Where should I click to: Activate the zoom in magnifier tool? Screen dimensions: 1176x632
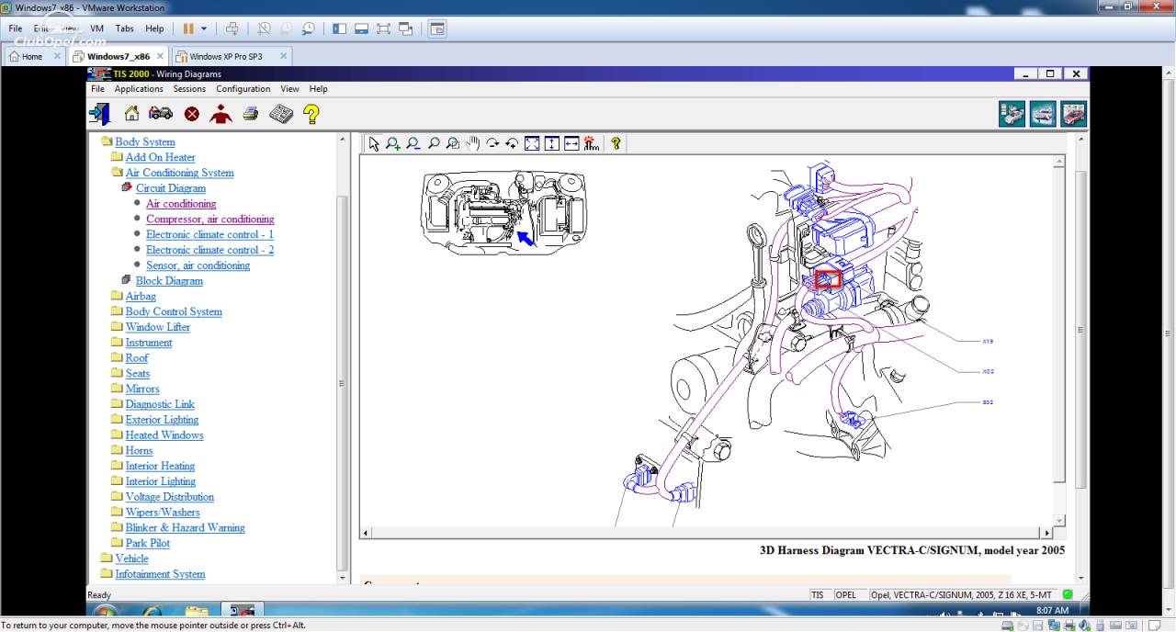click(x=393, y=143)
